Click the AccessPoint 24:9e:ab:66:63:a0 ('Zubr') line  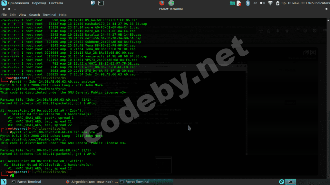point(42,111)
